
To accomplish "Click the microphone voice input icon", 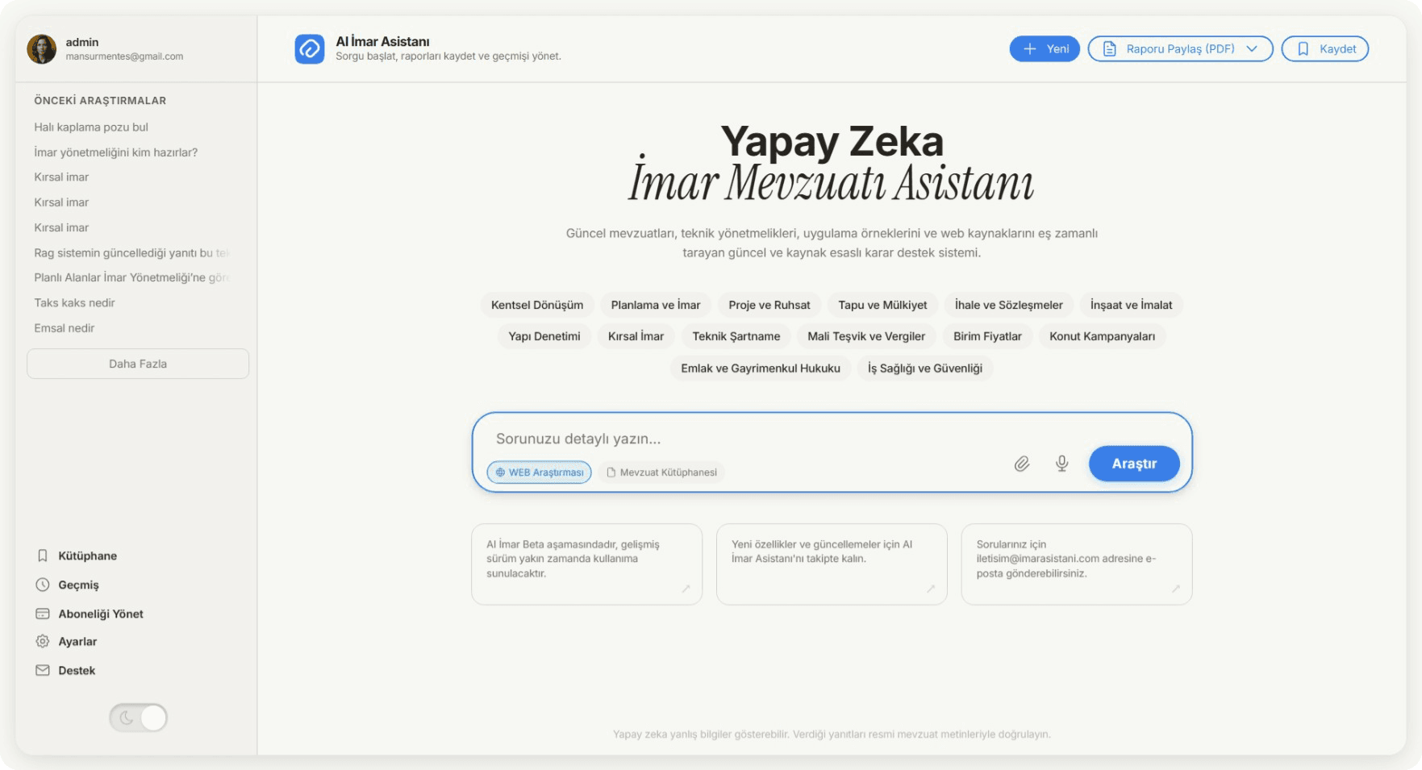I will tap(1061, 464).
